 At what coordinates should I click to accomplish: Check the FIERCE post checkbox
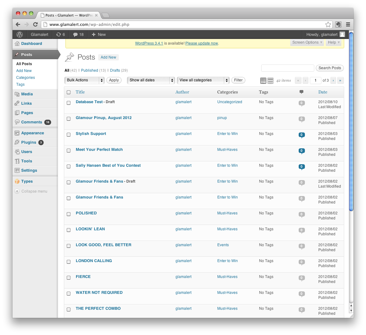69,278
